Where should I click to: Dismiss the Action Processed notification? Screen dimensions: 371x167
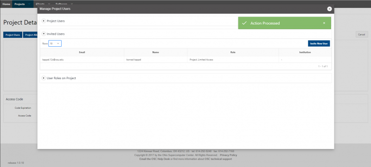324,23
